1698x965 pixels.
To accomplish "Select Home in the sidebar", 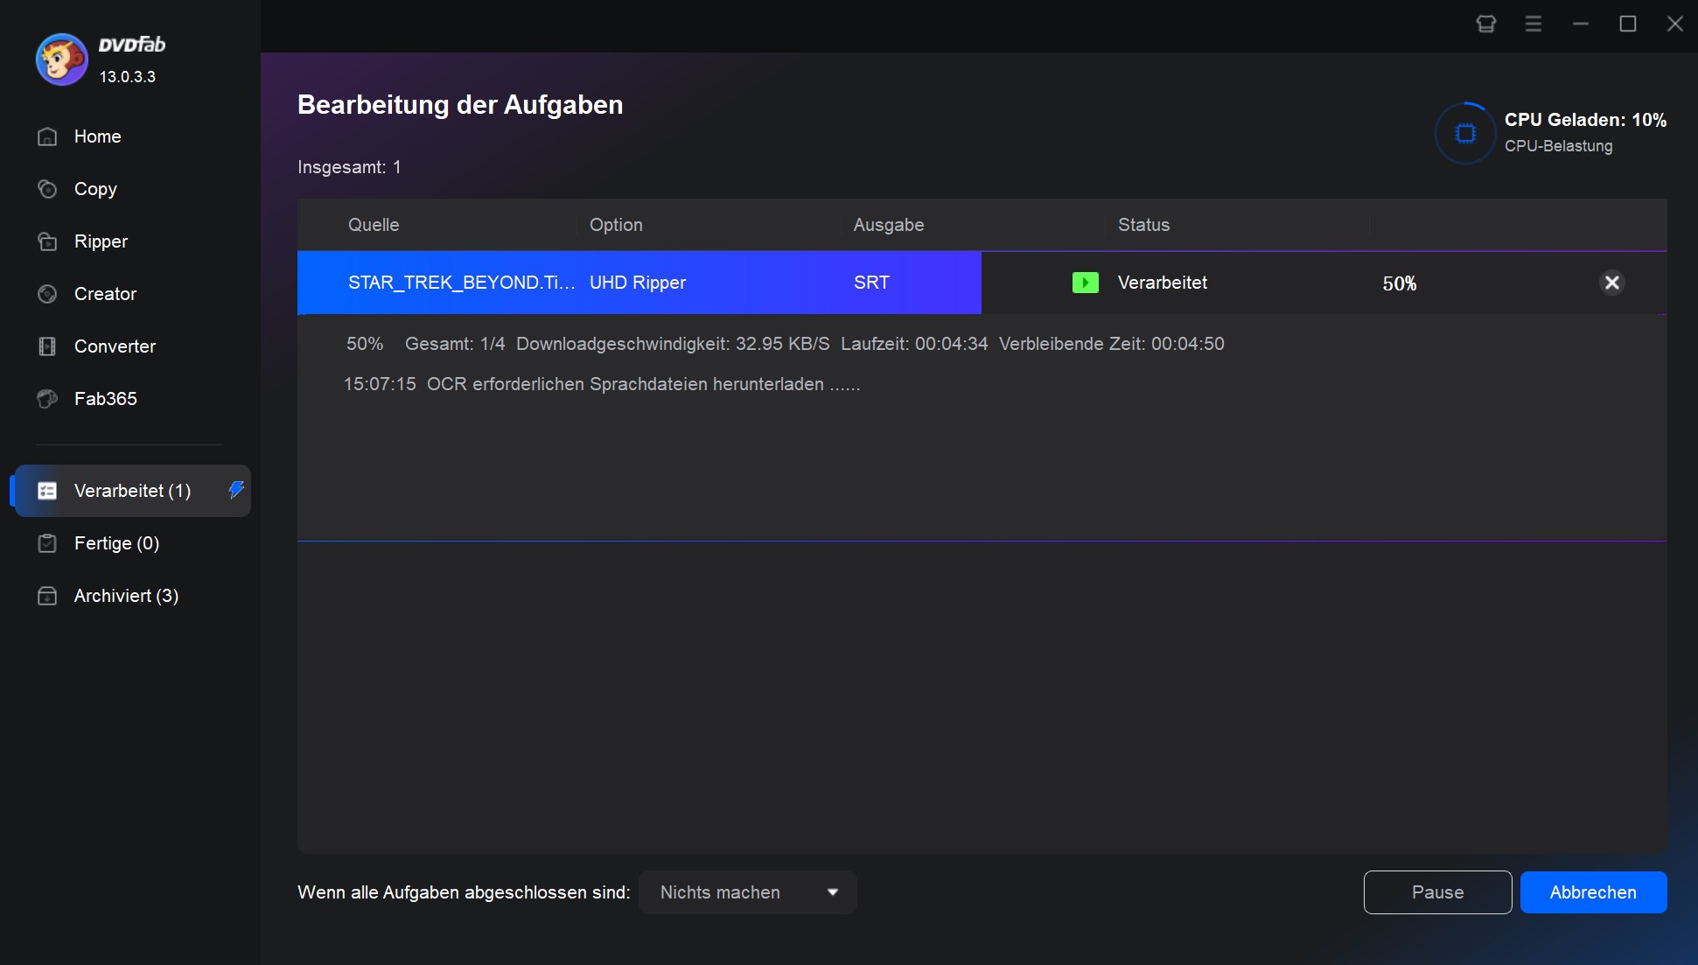I will 98,136.
